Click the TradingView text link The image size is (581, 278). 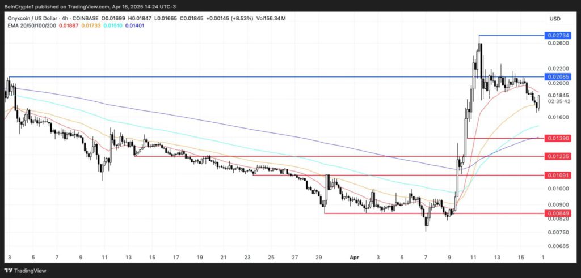coord(31,271)
